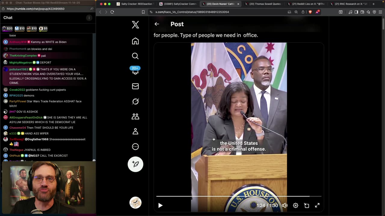The width and height of the screenshot is (385, 216).
Task: Compose a new post with the feather button
Action: pos(135,164)
